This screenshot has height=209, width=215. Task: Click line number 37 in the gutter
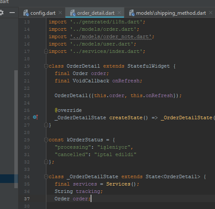point(27,199)
